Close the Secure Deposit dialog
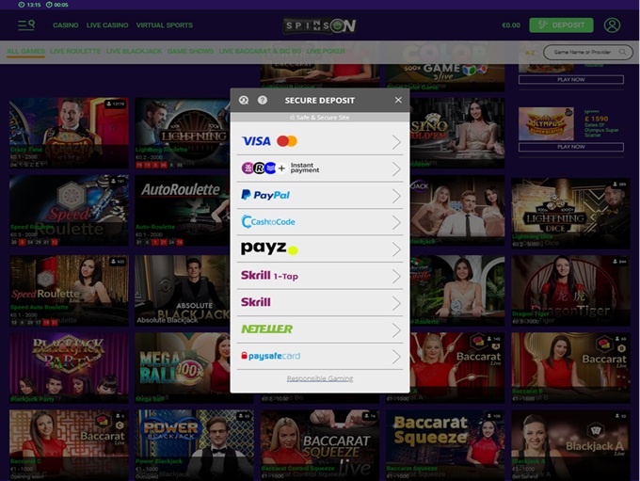This screenshot has width=640, height=481. (398, 100)
